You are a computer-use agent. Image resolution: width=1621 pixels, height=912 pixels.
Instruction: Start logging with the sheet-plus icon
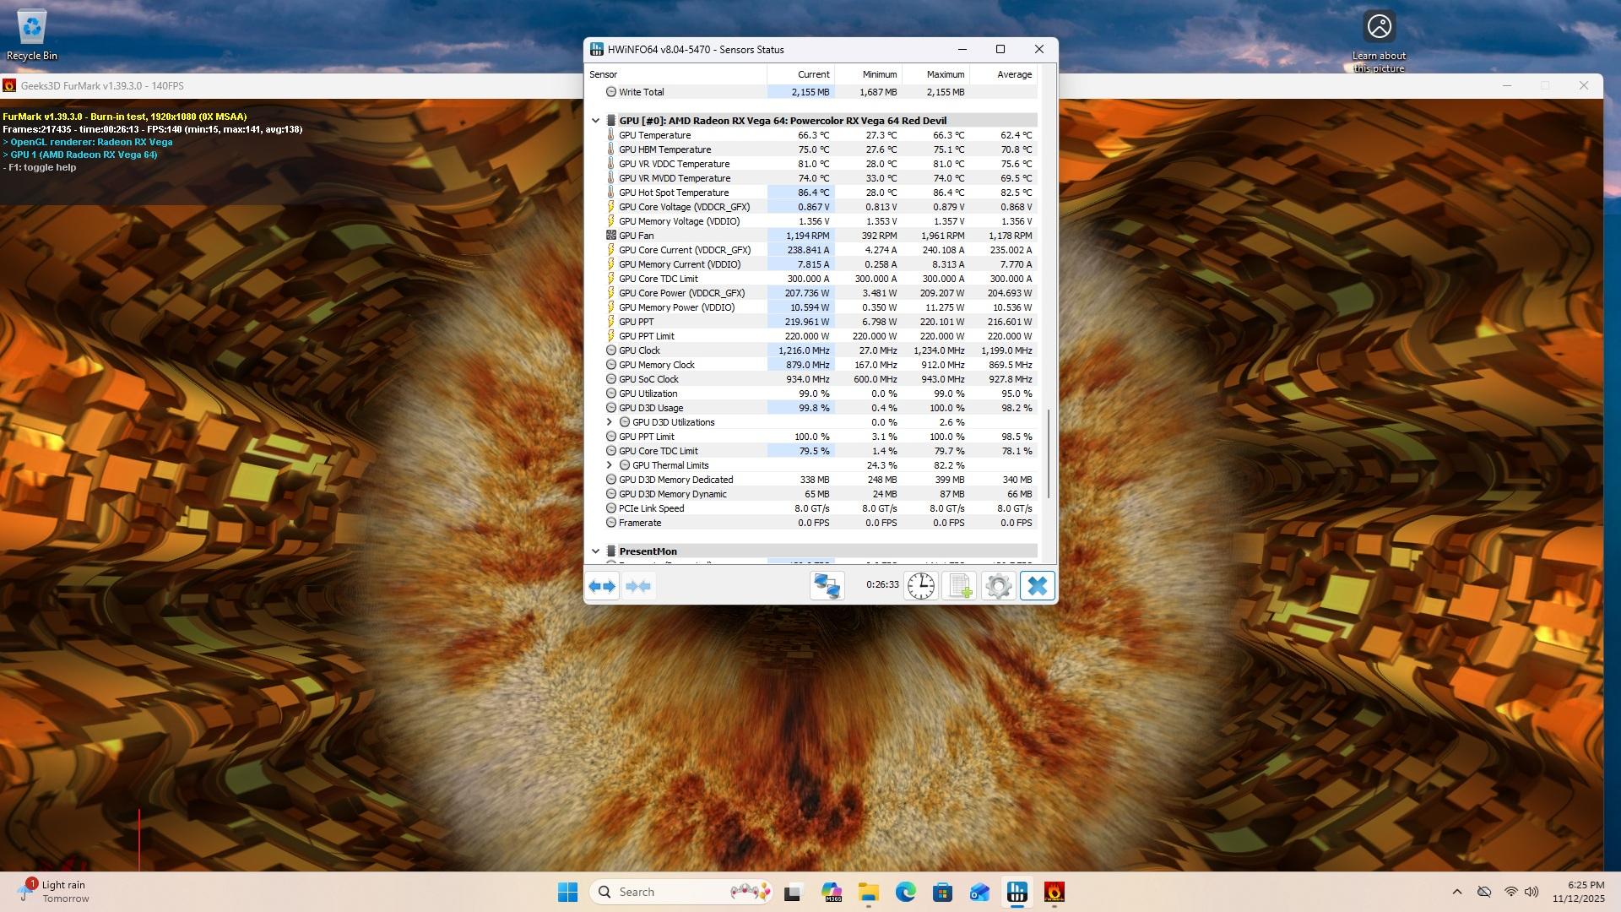coord(960,586)
